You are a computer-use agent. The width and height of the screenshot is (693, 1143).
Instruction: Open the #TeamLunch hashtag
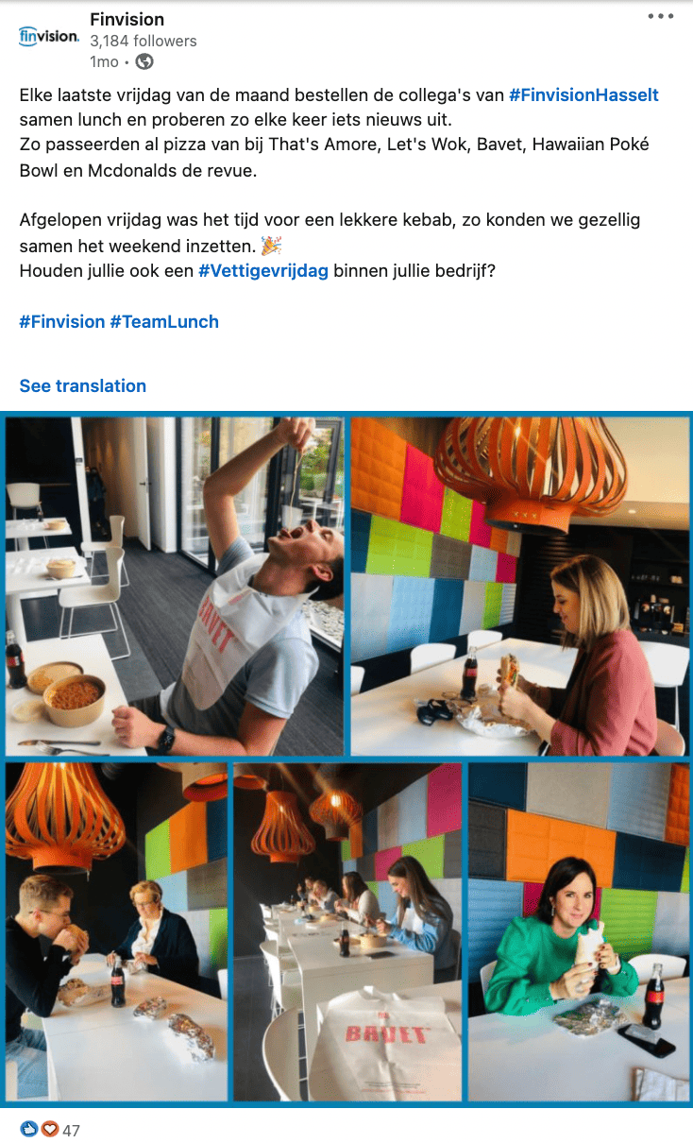tap(164, 321)
